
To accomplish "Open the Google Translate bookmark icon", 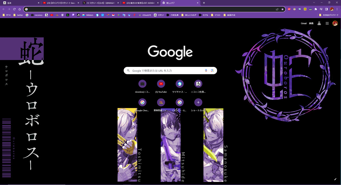I will point(124,15).
